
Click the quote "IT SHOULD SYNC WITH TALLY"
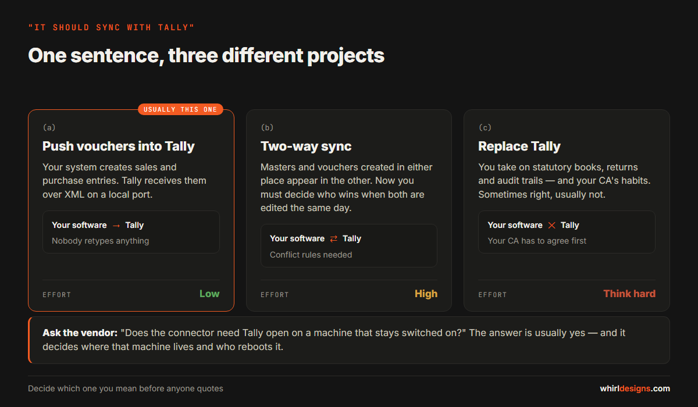111,27
